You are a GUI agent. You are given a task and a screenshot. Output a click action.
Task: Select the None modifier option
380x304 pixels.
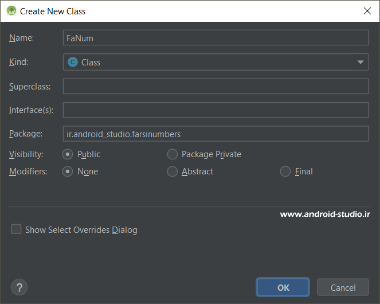(68, 172)
